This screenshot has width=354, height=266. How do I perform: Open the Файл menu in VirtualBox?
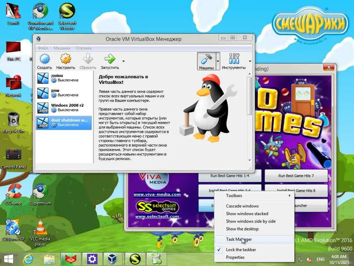pos(43,48)
